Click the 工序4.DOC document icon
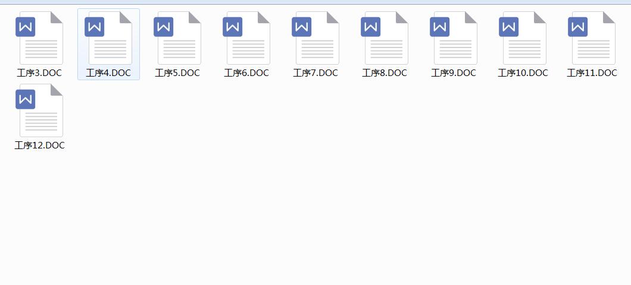 coord(109,38)
